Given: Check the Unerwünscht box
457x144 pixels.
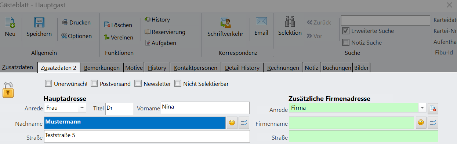Looking at the screenshot, I should (48, 84).
